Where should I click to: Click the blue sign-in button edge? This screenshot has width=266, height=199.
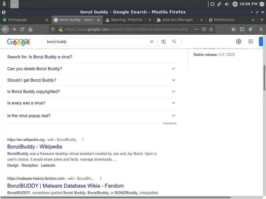pyautogui.click(x=261, y=41)
